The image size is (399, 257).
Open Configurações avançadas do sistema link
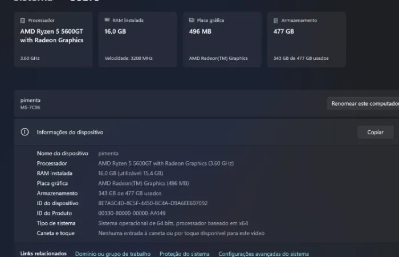click(263, 254)
